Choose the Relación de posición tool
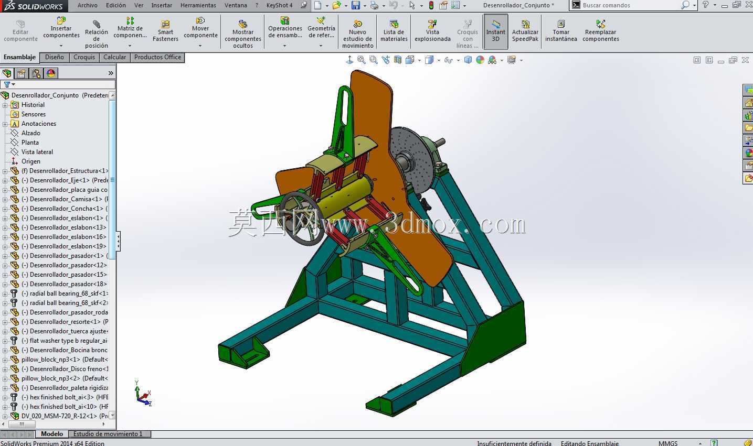Viewport: 753px width, 446px height. pos(97,34)
